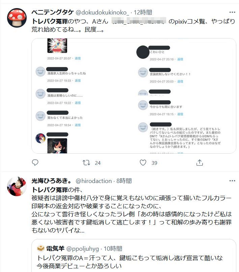Click the retweet icon showing 24
This screenshot has height=272, width=239.
pos(86,163)
